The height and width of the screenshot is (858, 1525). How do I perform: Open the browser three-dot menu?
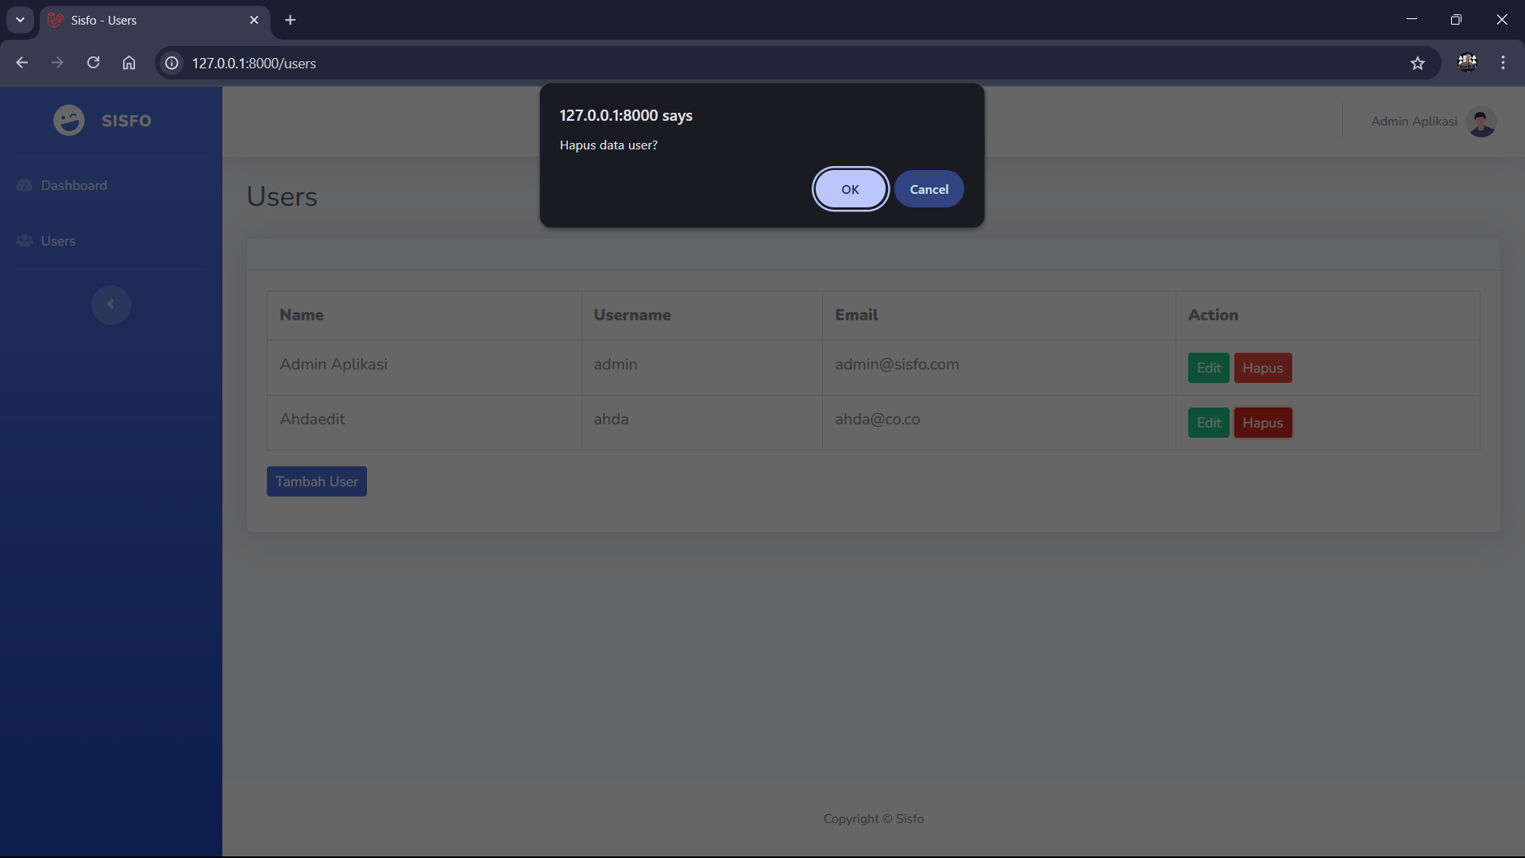[1503, 63]
